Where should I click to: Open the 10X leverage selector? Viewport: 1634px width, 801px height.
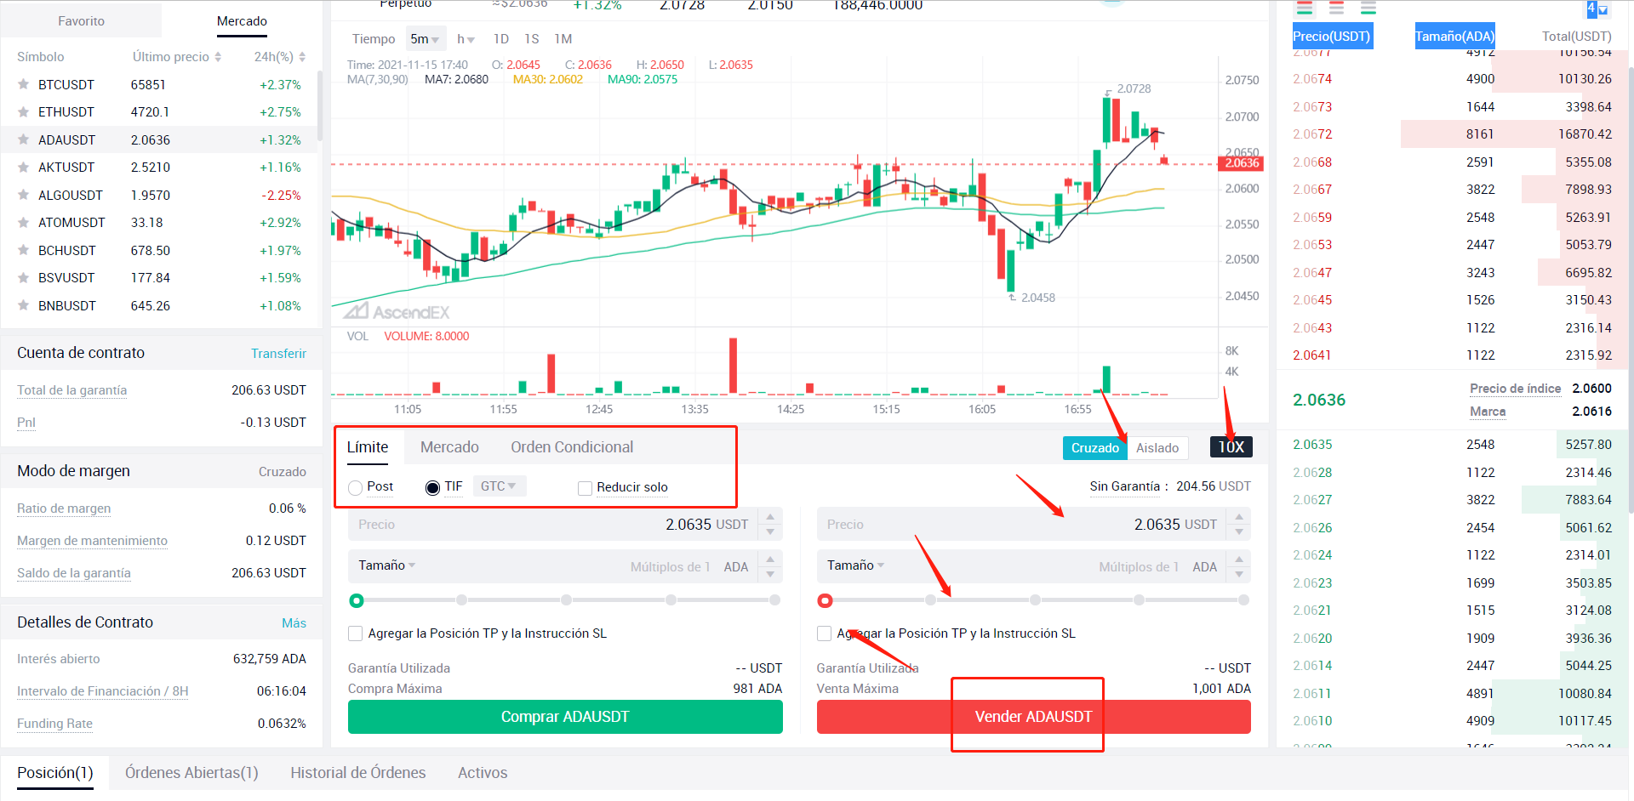tap(1231, 447)
